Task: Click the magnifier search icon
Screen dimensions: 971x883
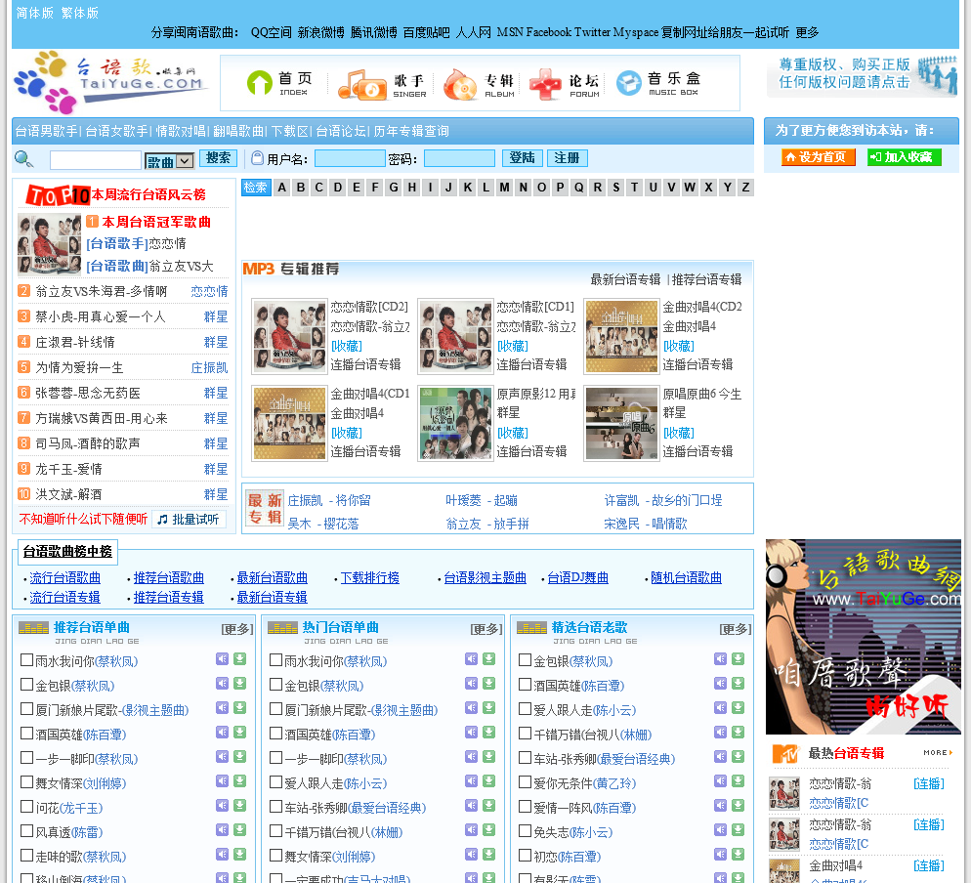Action: pyautogui.click(x=24, y=159)
